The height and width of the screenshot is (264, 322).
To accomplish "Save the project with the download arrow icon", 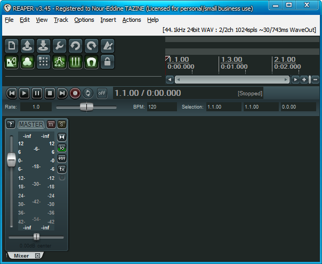I will [x=44, y=45].
